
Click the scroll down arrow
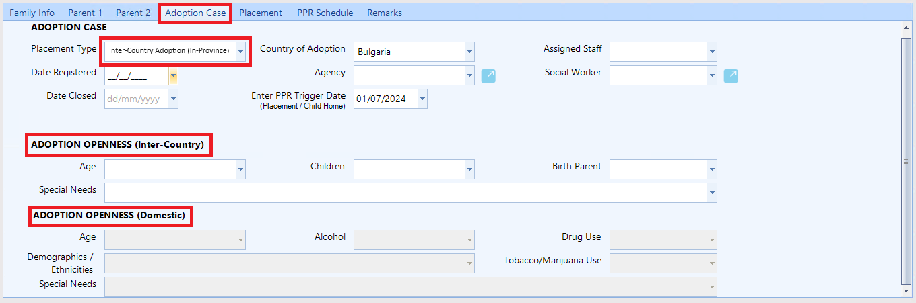click(906, 290)
